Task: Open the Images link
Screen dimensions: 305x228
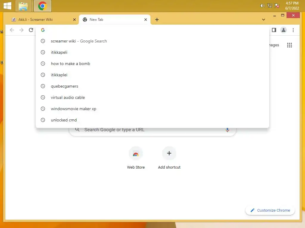Action: coord(274,45)
